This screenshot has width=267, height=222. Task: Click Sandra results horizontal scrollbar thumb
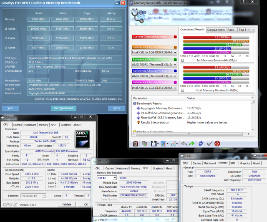(x=189, y=134)
